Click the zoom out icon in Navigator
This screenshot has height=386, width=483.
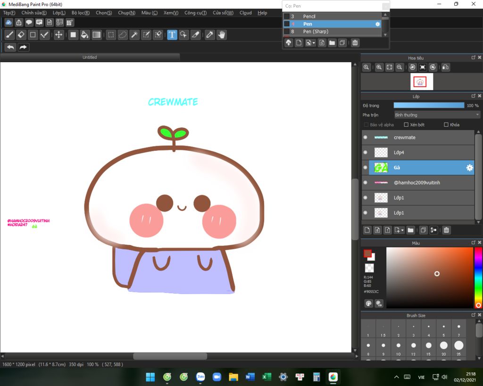coord(400,67)
